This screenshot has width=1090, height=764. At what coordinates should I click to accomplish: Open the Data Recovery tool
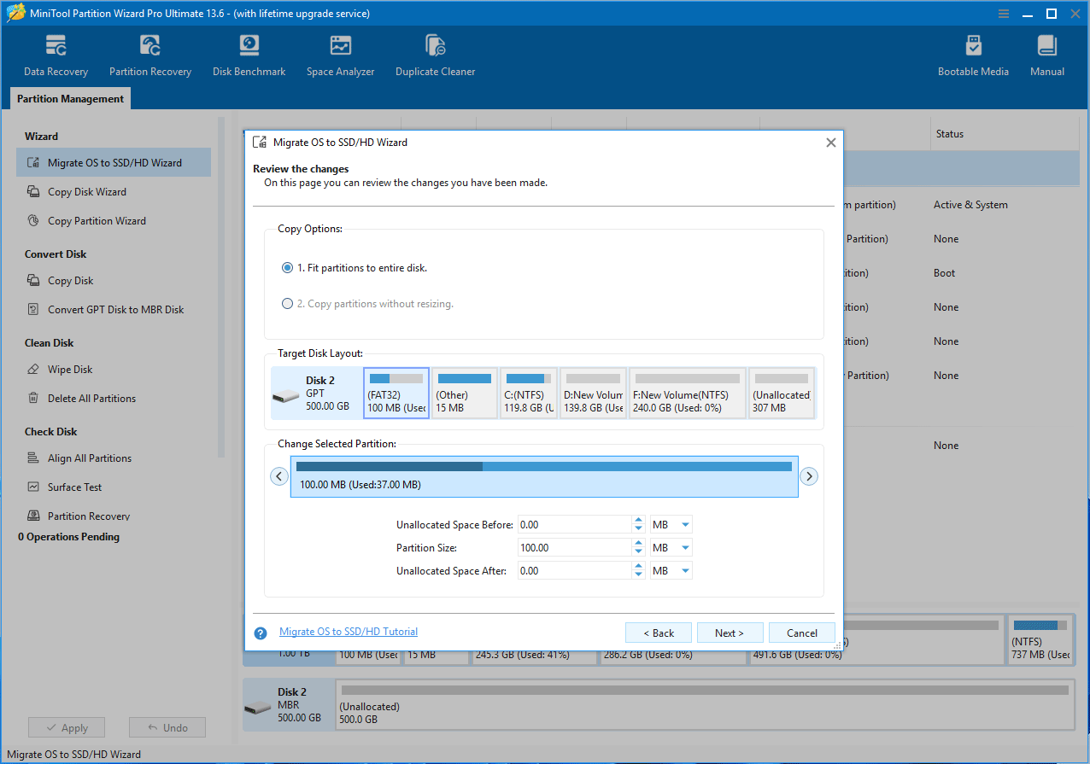pyautogui.click(x=56, y=56)
